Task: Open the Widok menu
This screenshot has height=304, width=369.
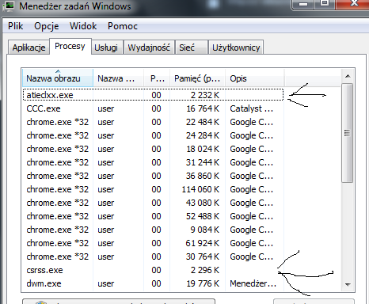Action: [83, 26]
